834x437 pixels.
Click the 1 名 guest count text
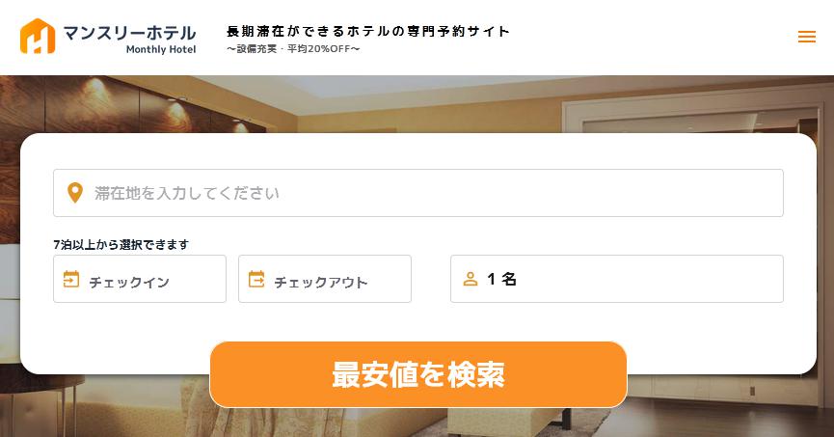[x=501, y=279]
